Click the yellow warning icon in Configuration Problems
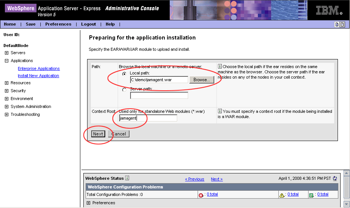This screenshot has width=350, height=208. (282, 195)
